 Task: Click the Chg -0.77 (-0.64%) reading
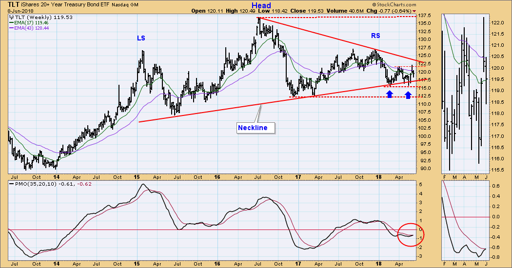389,11
